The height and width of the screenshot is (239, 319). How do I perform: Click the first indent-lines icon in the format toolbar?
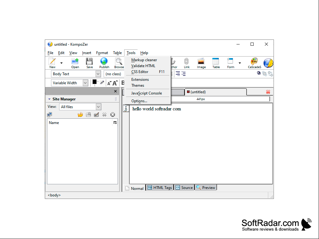(178, 74)
